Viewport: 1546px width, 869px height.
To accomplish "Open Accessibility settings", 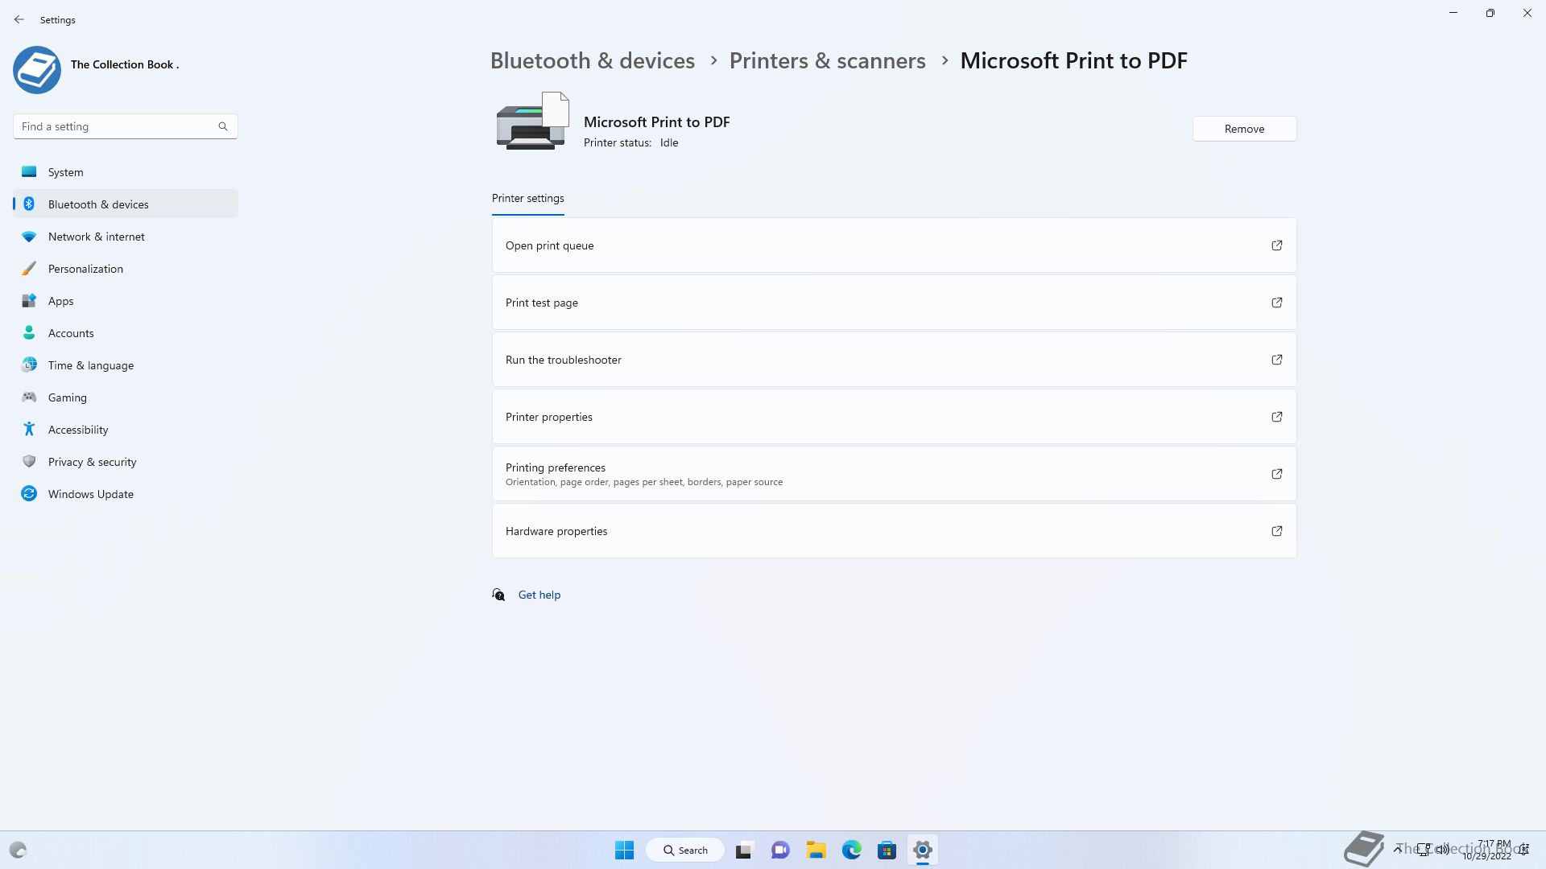I will click(126, 429).
